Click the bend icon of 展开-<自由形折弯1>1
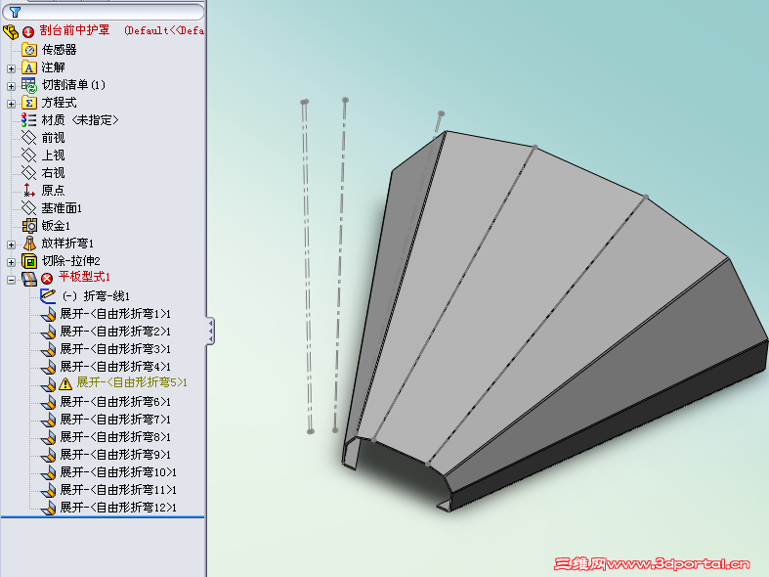The width and height of the screenshot is (769, 577). [48, 314]
